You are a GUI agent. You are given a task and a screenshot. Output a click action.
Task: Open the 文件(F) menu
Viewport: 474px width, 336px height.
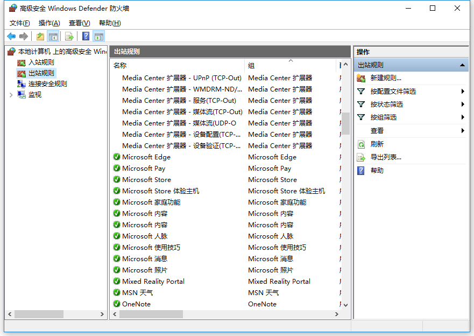click(20, 23)
